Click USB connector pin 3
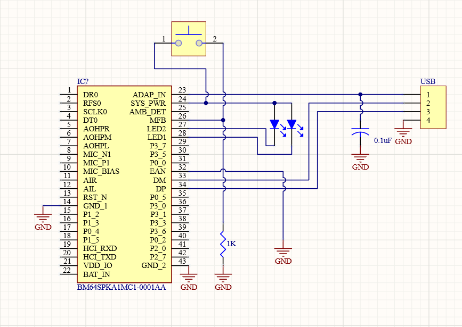 [428, 112]
